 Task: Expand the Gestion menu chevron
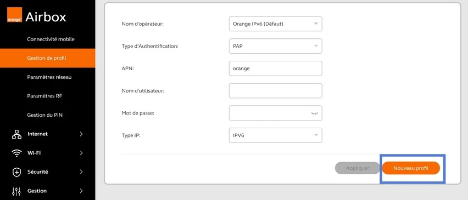click(81, 191)
